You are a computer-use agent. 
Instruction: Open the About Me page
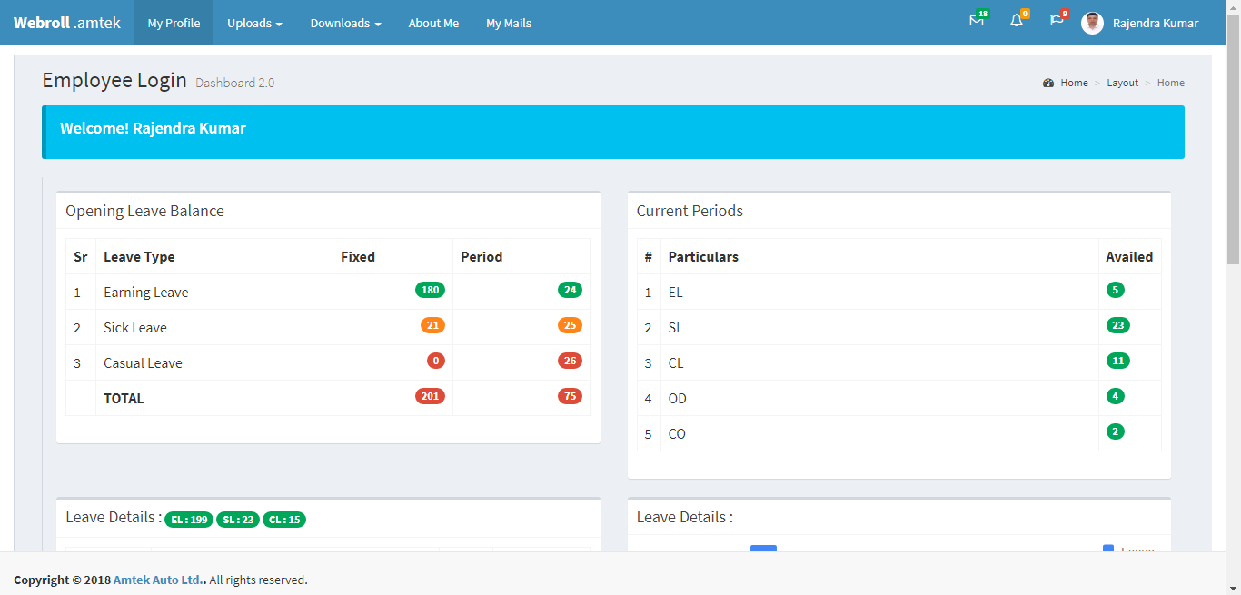pos(433,23)
